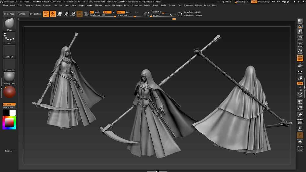306x172 pixels.
Task: Open the Transform menu
Action: click(188, 5)
